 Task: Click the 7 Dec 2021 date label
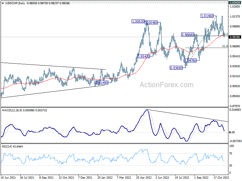pos(85,177)
